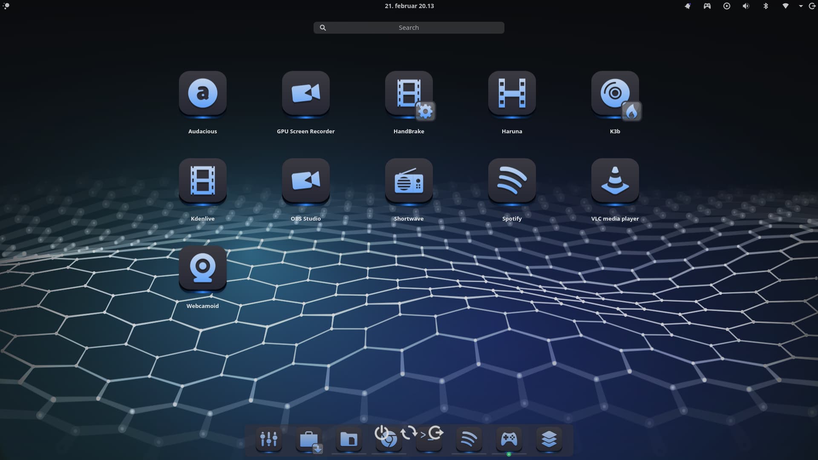
Task: Click the Search field
Action: [x=409, y=28]
